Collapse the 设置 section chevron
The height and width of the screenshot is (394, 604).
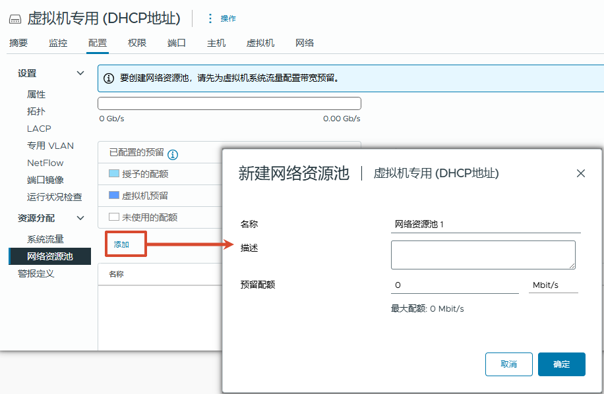click(x=80, y=73)
